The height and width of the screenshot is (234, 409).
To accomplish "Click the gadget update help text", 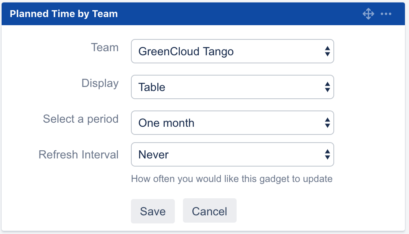I will tap(231, 179).
